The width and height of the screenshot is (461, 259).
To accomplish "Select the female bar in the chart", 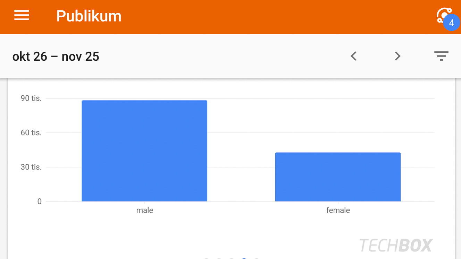I will (x=338, y=177).
